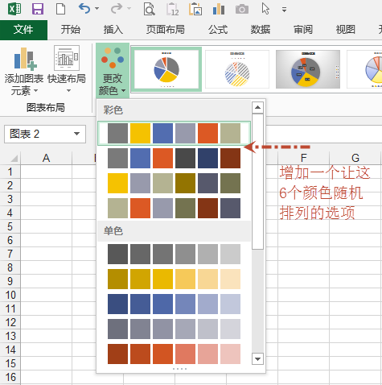Pick the monochrome blue palette row
The image size is (382, 385).
pyautogui.click(x=174, y=304)
